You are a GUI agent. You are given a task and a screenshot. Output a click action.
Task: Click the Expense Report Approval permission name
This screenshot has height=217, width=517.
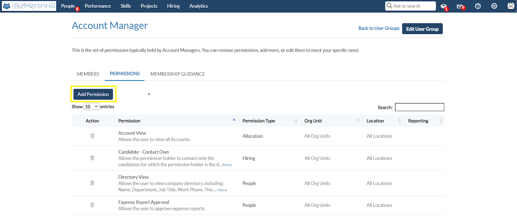pyautogui.click(x=144, y=202)
